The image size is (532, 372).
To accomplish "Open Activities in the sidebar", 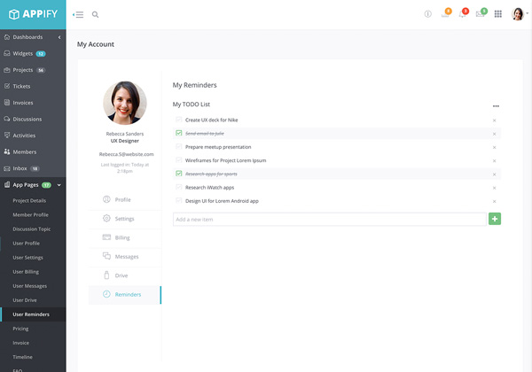I will pos(33,136).
